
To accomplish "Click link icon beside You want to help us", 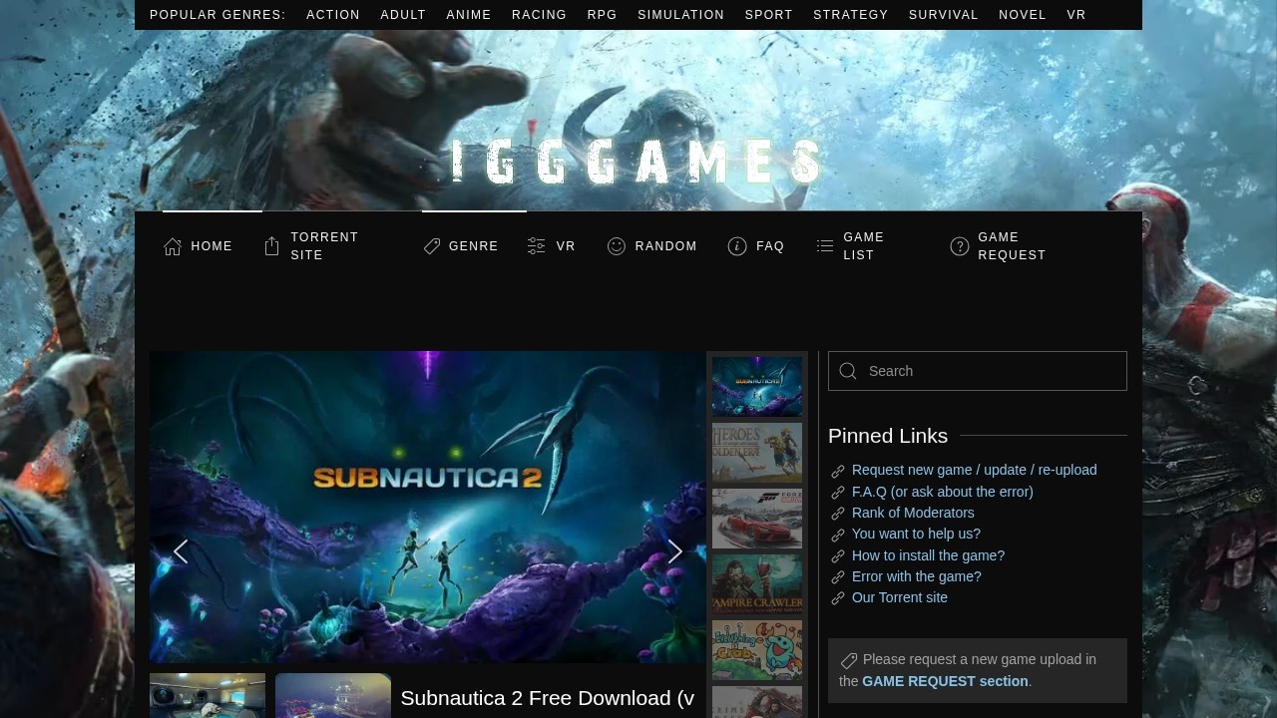I will point(838,535).
